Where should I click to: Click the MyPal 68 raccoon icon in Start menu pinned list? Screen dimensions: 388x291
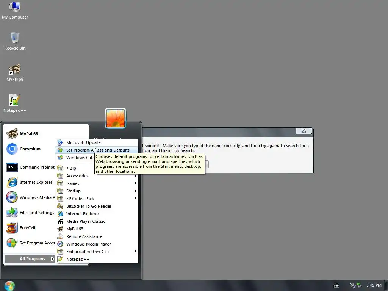click(12, 134)
